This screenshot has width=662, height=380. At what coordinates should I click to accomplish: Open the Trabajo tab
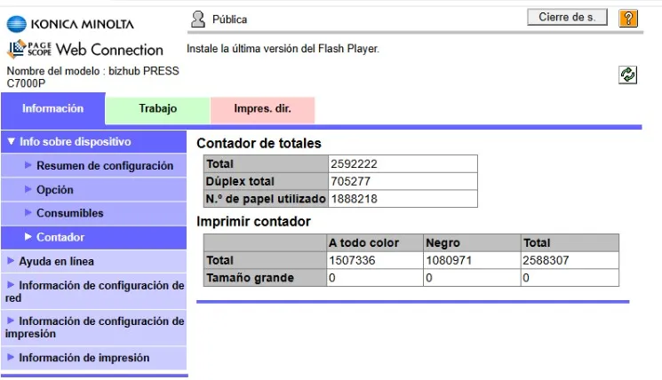click(x=157, y=109)
